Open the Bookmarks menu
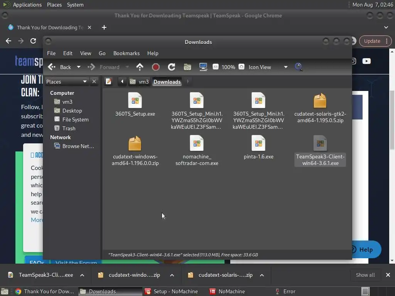Image resolution: width=395 pixels, height=296 pixels. 127,53
